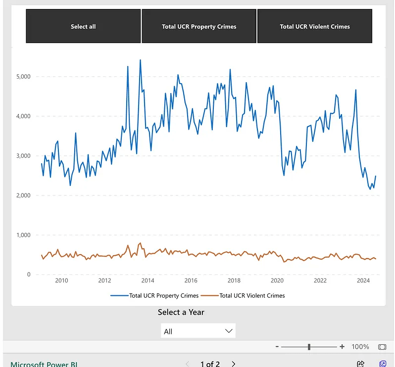The image size is (395, 367).
Task: Click the zoom in plus icon
Action: pyautogui.click(x=342, y=347)
